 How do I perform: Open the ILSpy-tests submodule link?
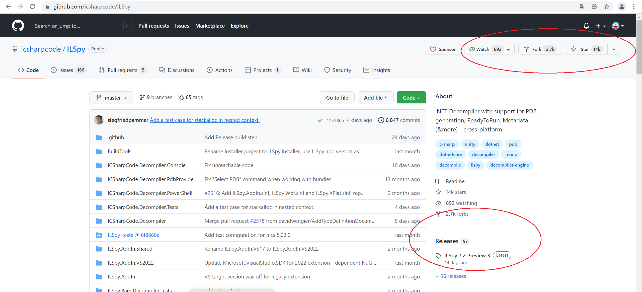[134, 235]
